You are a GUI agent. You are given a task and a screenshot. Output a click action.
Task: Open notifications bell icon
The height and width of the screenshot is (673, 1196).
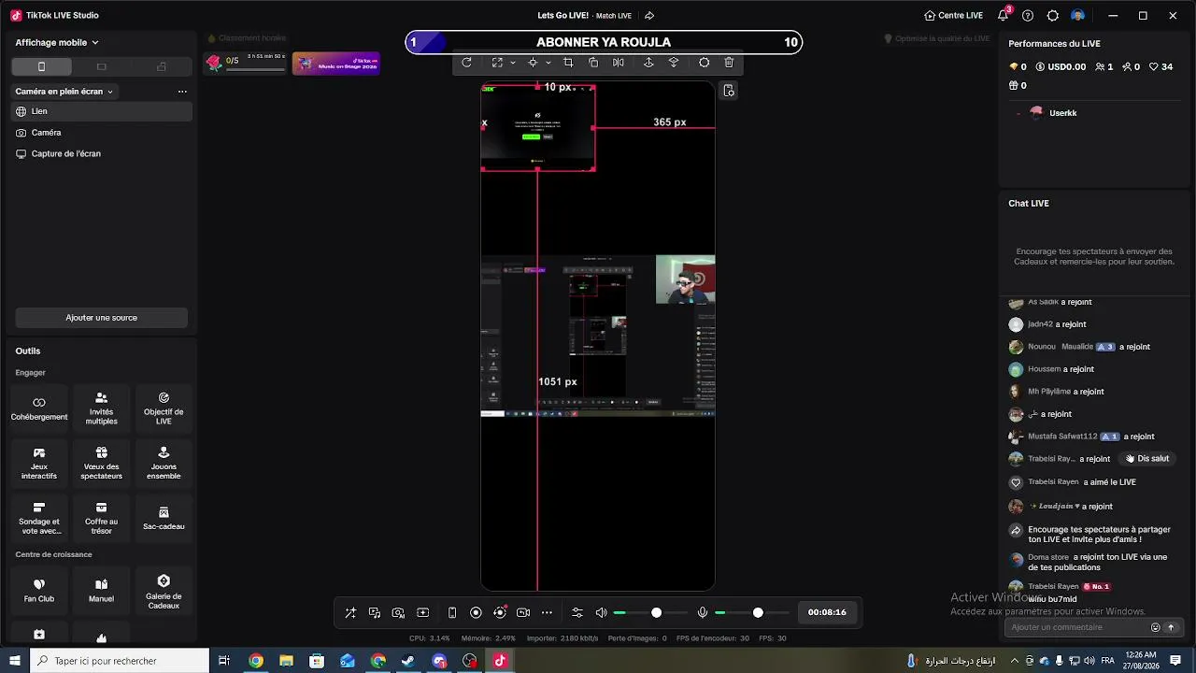tap(1003, 15)
